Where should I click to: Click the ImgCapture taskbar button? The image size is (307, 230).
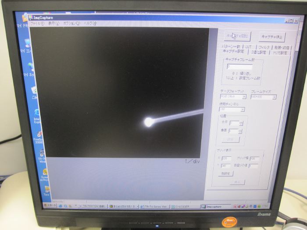pyautogui.click(x=216, y=206)
